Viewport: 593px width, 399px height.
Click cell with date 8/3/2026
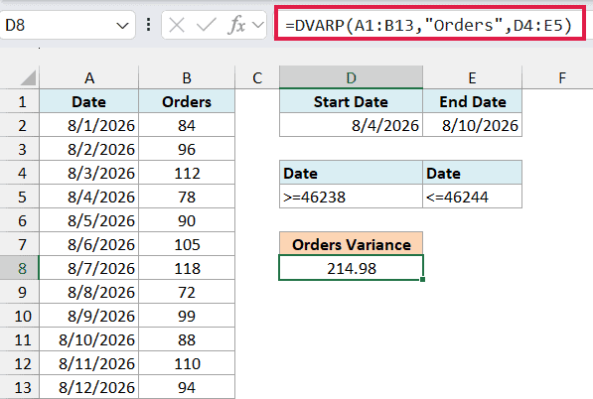pyautogui.click(x=88, y=173)
